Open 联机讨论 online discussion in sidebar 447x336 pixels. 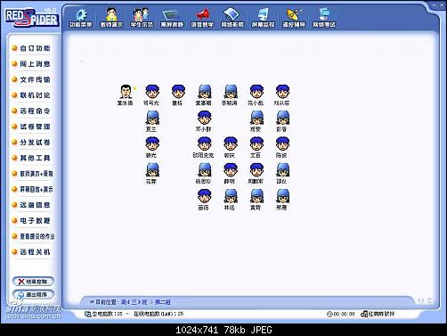pyautogui.click(x=31, y=95)
